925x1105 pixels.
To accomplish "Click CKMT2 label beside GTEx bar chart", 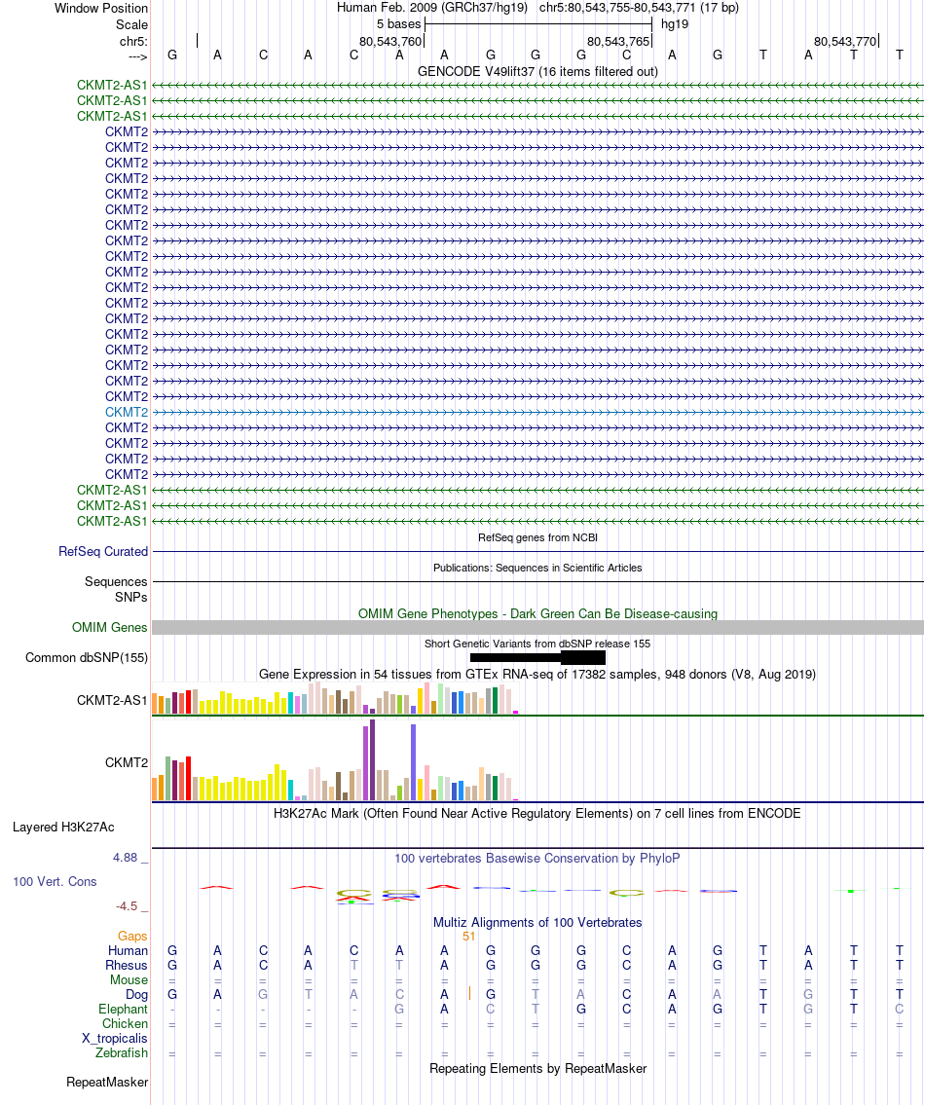I will [x=127, y=762].
